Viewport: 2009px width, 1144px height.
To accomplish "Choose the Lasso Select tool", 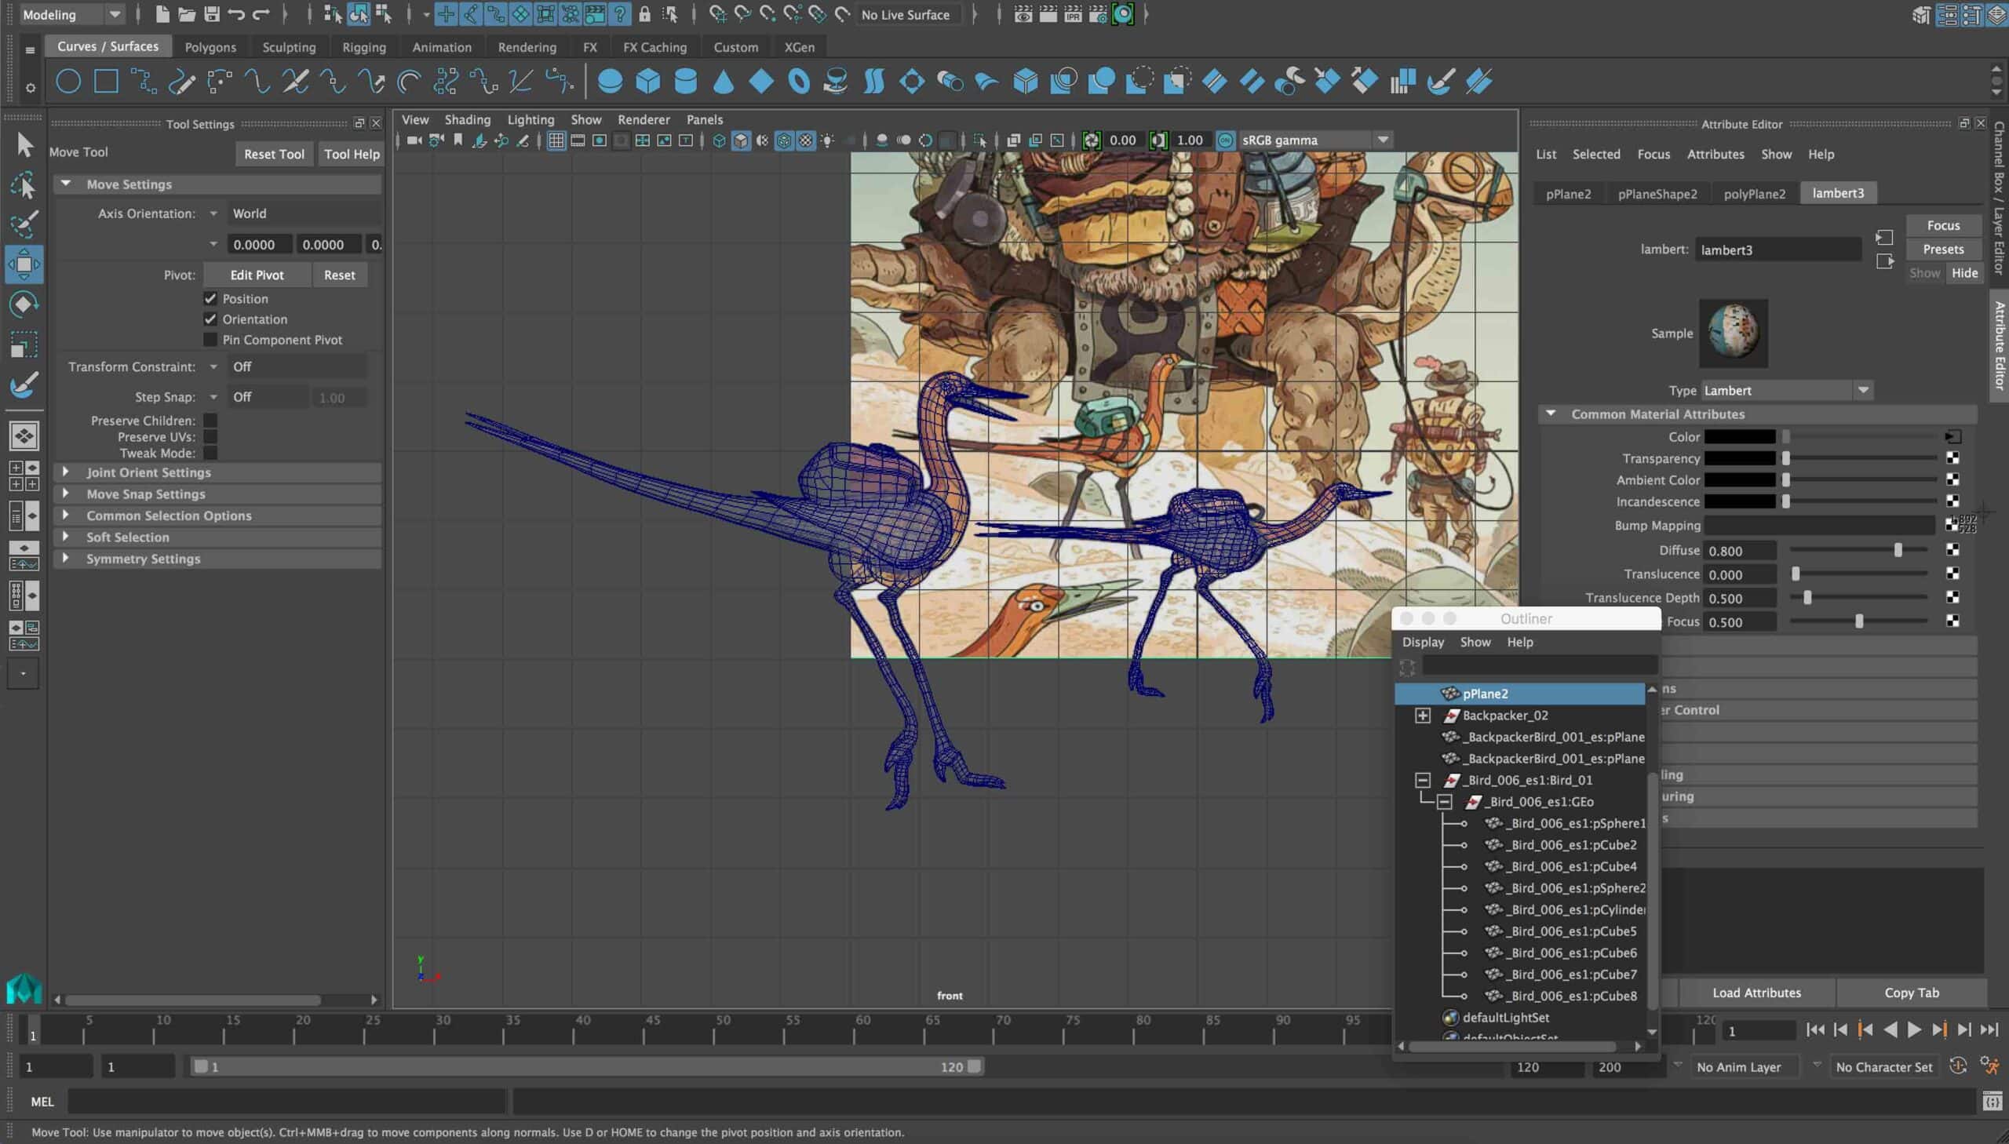I will (24, 185).
